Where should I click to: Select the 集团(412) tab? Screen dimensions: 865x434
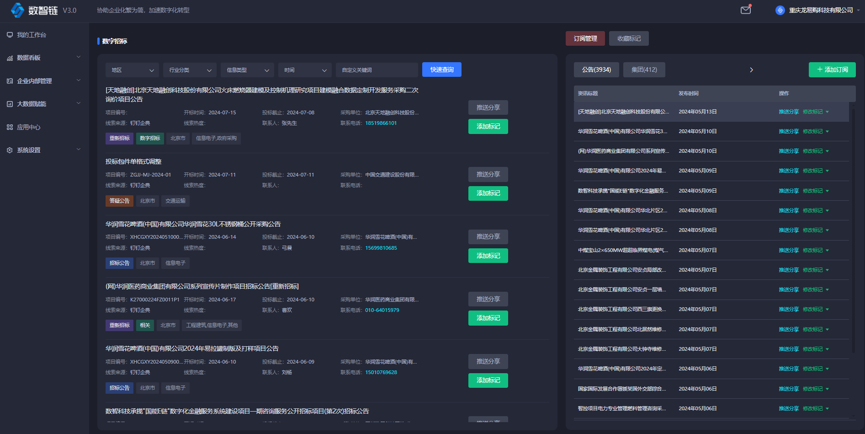coord(644,70)
